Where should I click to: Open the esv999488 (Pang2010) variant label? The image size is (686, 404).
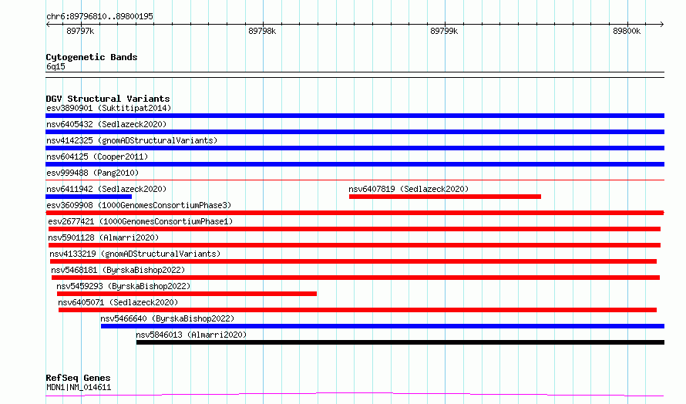(92, 173)
